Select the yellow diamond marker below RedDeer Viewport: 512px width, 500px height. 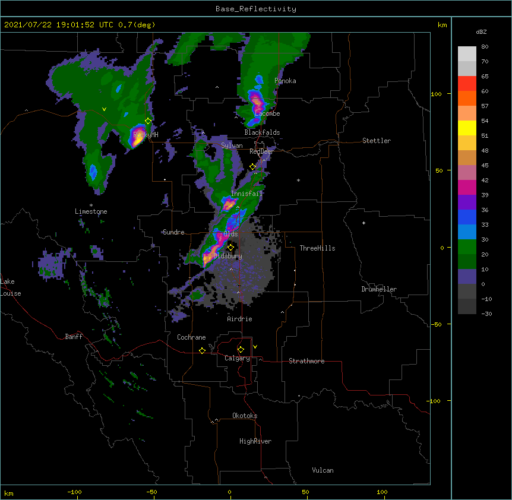253,167
